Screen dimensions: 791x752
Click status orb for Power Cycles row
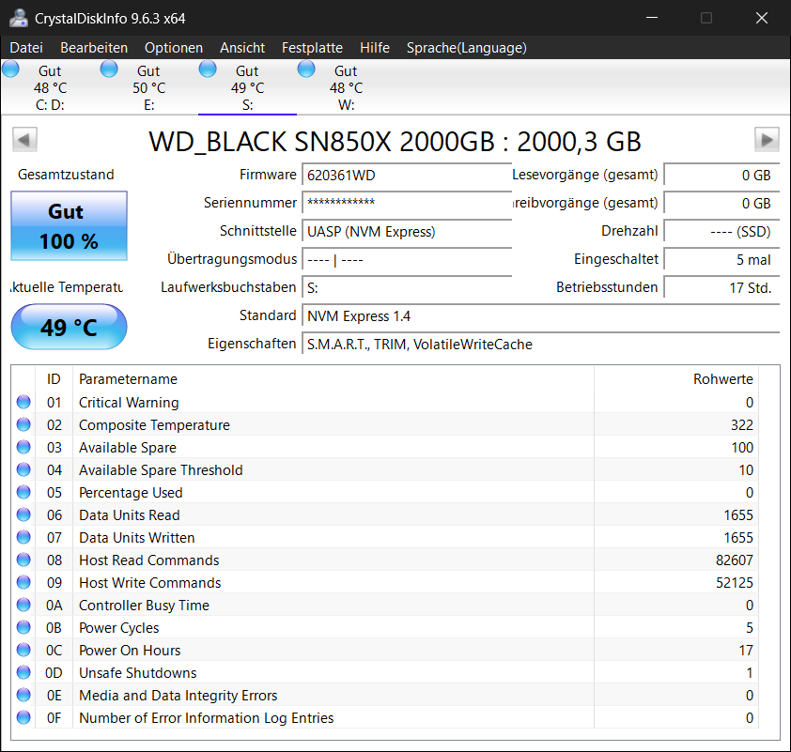[23, 627]
